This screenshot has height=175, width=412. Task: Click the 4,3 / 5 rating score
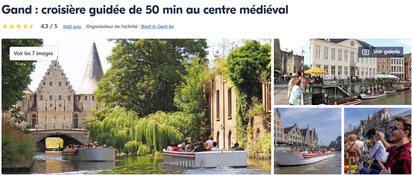pos(49,26)
